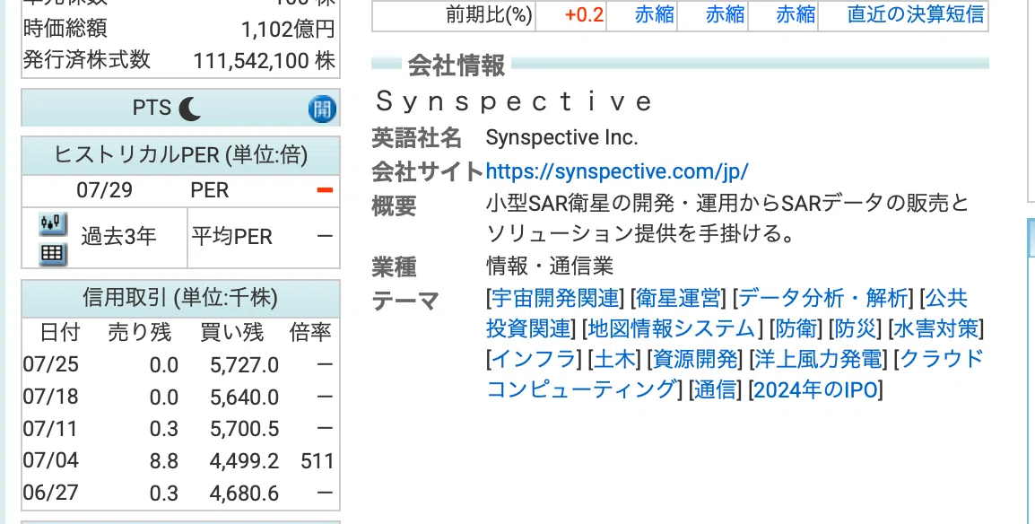Open the 宇宙開発関連 theme link
Viewport: 1035px width, 524px height.
[x=555, y=298]
